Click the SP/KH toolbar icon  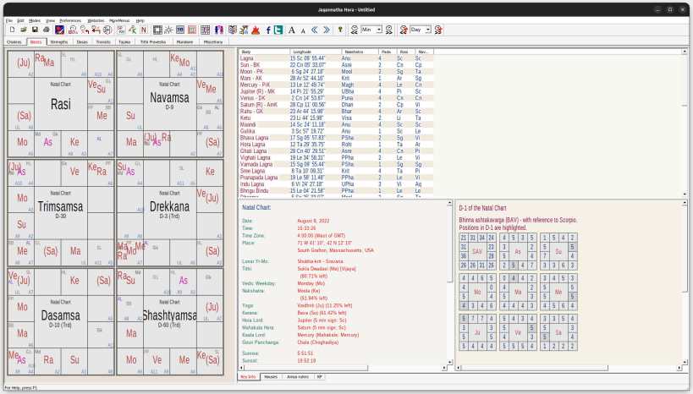click(x=121, y=30)
